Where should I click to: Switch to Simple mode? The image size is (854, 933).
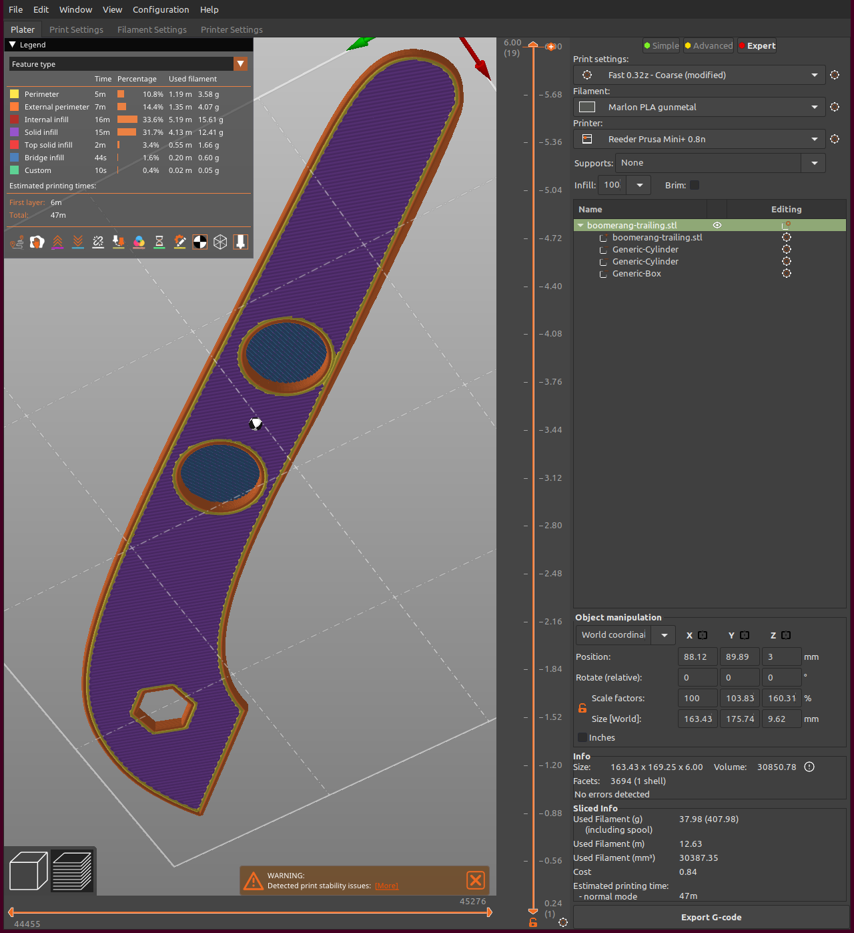pyautogui.click(x=661, y=45)
